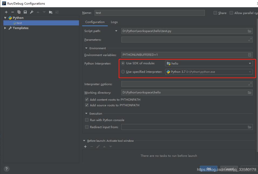Viewport: 258px width, 174px height.
Task: Copy the selected configuration
Action: [x=19, y=12]
